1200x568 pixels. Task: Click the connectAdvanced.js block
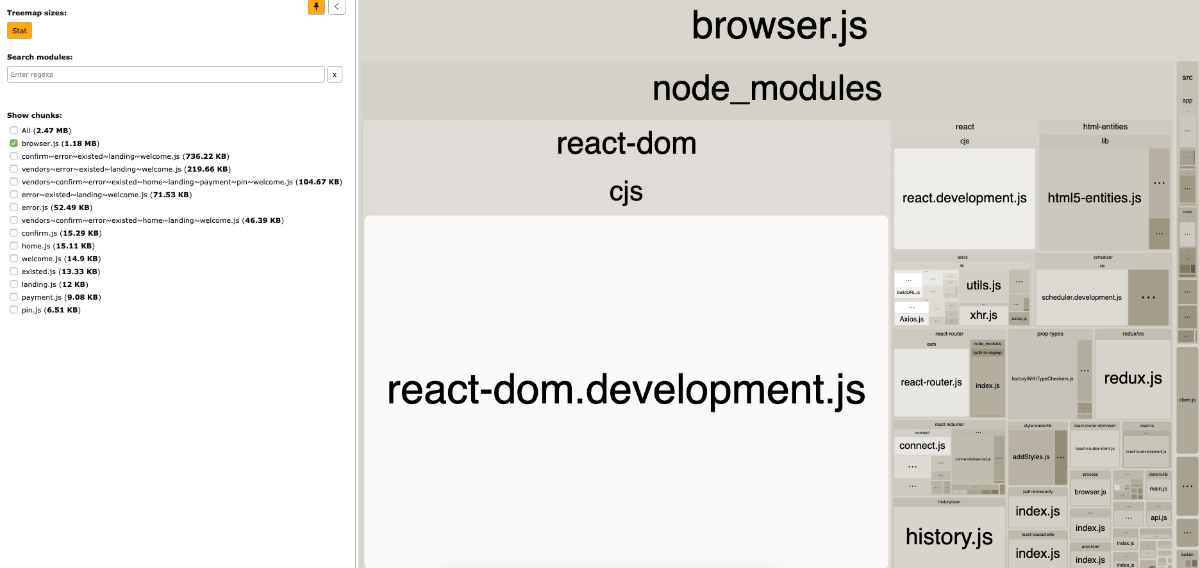(x=972, y=459)
